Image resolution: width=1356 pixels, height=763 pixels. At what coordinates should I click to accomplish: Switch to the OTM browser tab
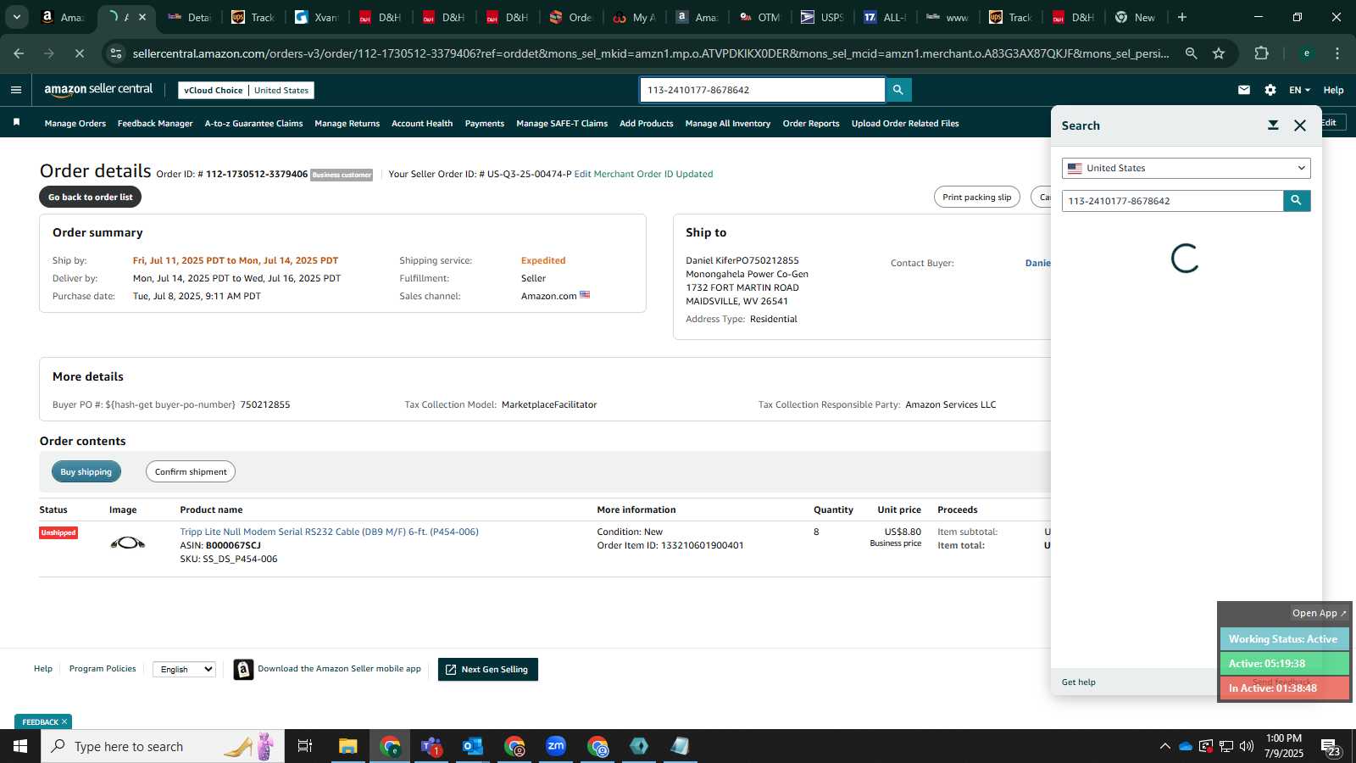(759, 17)
